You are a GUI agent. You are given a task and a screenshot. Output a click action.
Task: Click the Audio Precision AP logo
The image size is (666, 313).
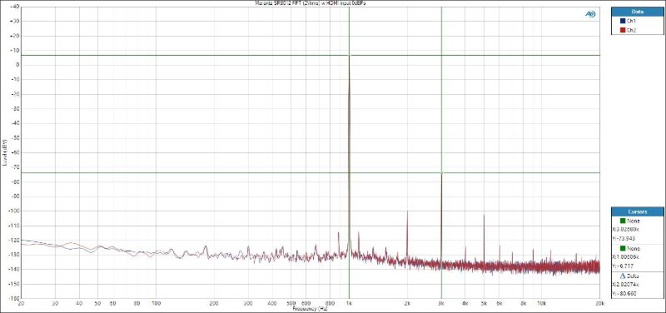click(590, 14)
